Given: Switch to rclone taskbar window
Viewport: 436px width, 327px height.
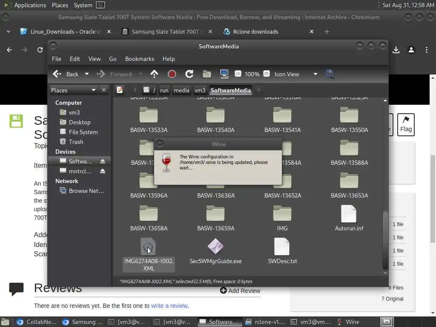Looking at the screenshot, I should (x=265, y=322).
